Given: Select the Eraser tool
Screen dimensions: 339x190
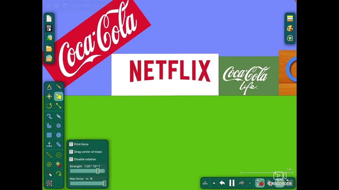Looking at the screenshot, I should (x=59, y=116).
